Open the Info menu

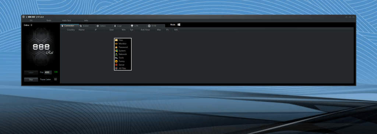pyautogui.click(x=86, y=21)
